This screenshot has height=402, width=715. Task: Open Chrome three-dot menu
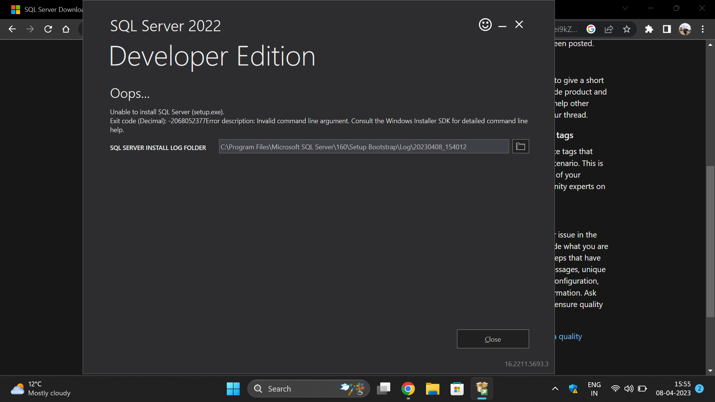[x=702, y=29]
